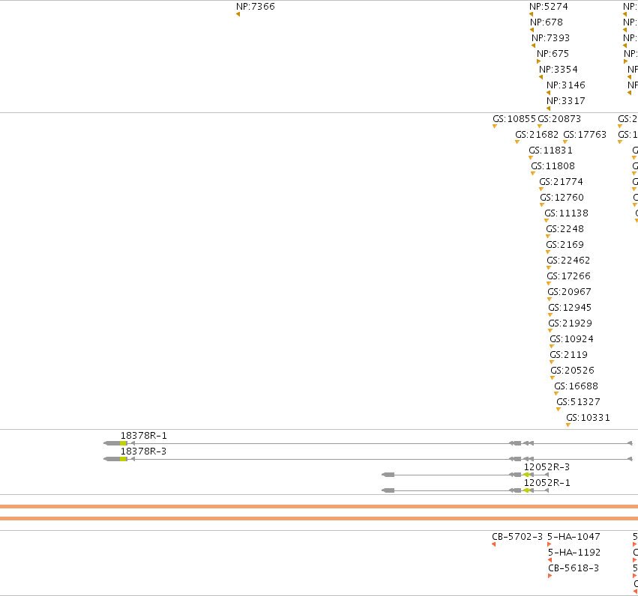The width and height of the screenshot is (638, 596).
Task: Click the yellow-green exon of 18378R-3
Action: (x=123, y=459)
